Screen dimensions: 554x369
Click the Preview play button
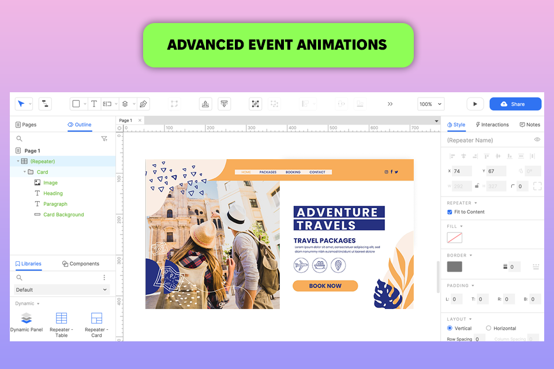(x=475, y=104)
